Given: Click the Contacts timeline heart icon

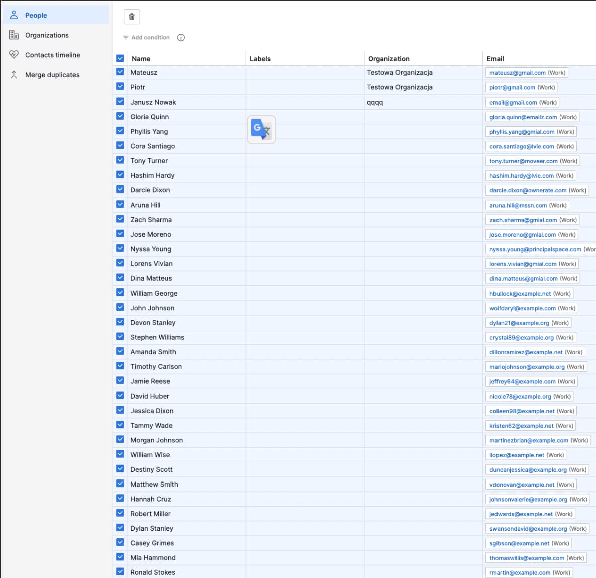Looking at the screenshot, I should pos(14,55).
